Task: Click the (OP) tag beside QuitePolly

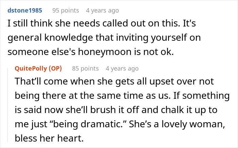Action: tap(55, 69)
